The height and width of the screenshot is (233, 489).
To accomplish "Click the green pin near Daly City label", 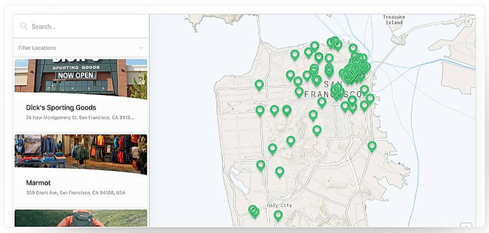I will (x=278, y=215).
